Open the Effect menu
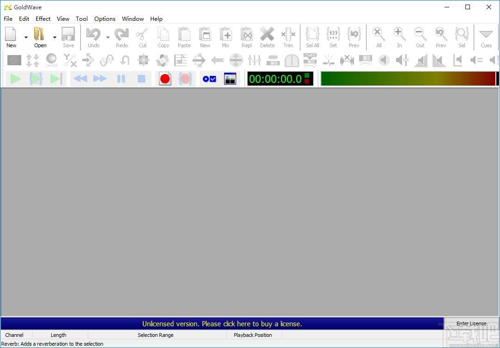This screenshot has height=348, width=500. pos(43,19)
